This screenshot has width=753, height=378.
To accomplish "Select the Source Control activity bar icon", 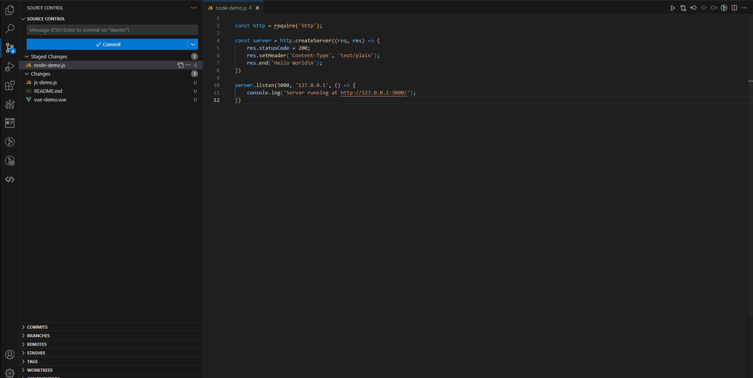I will [10, 48].
